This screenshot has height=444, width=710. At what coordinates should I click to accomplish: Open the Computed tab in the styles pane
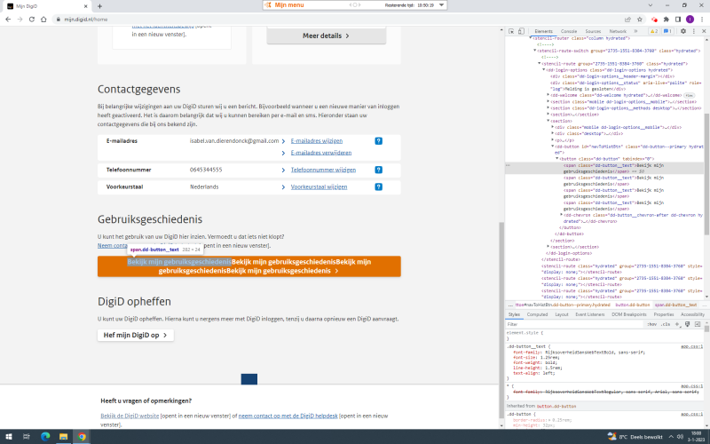click(537, 314)
